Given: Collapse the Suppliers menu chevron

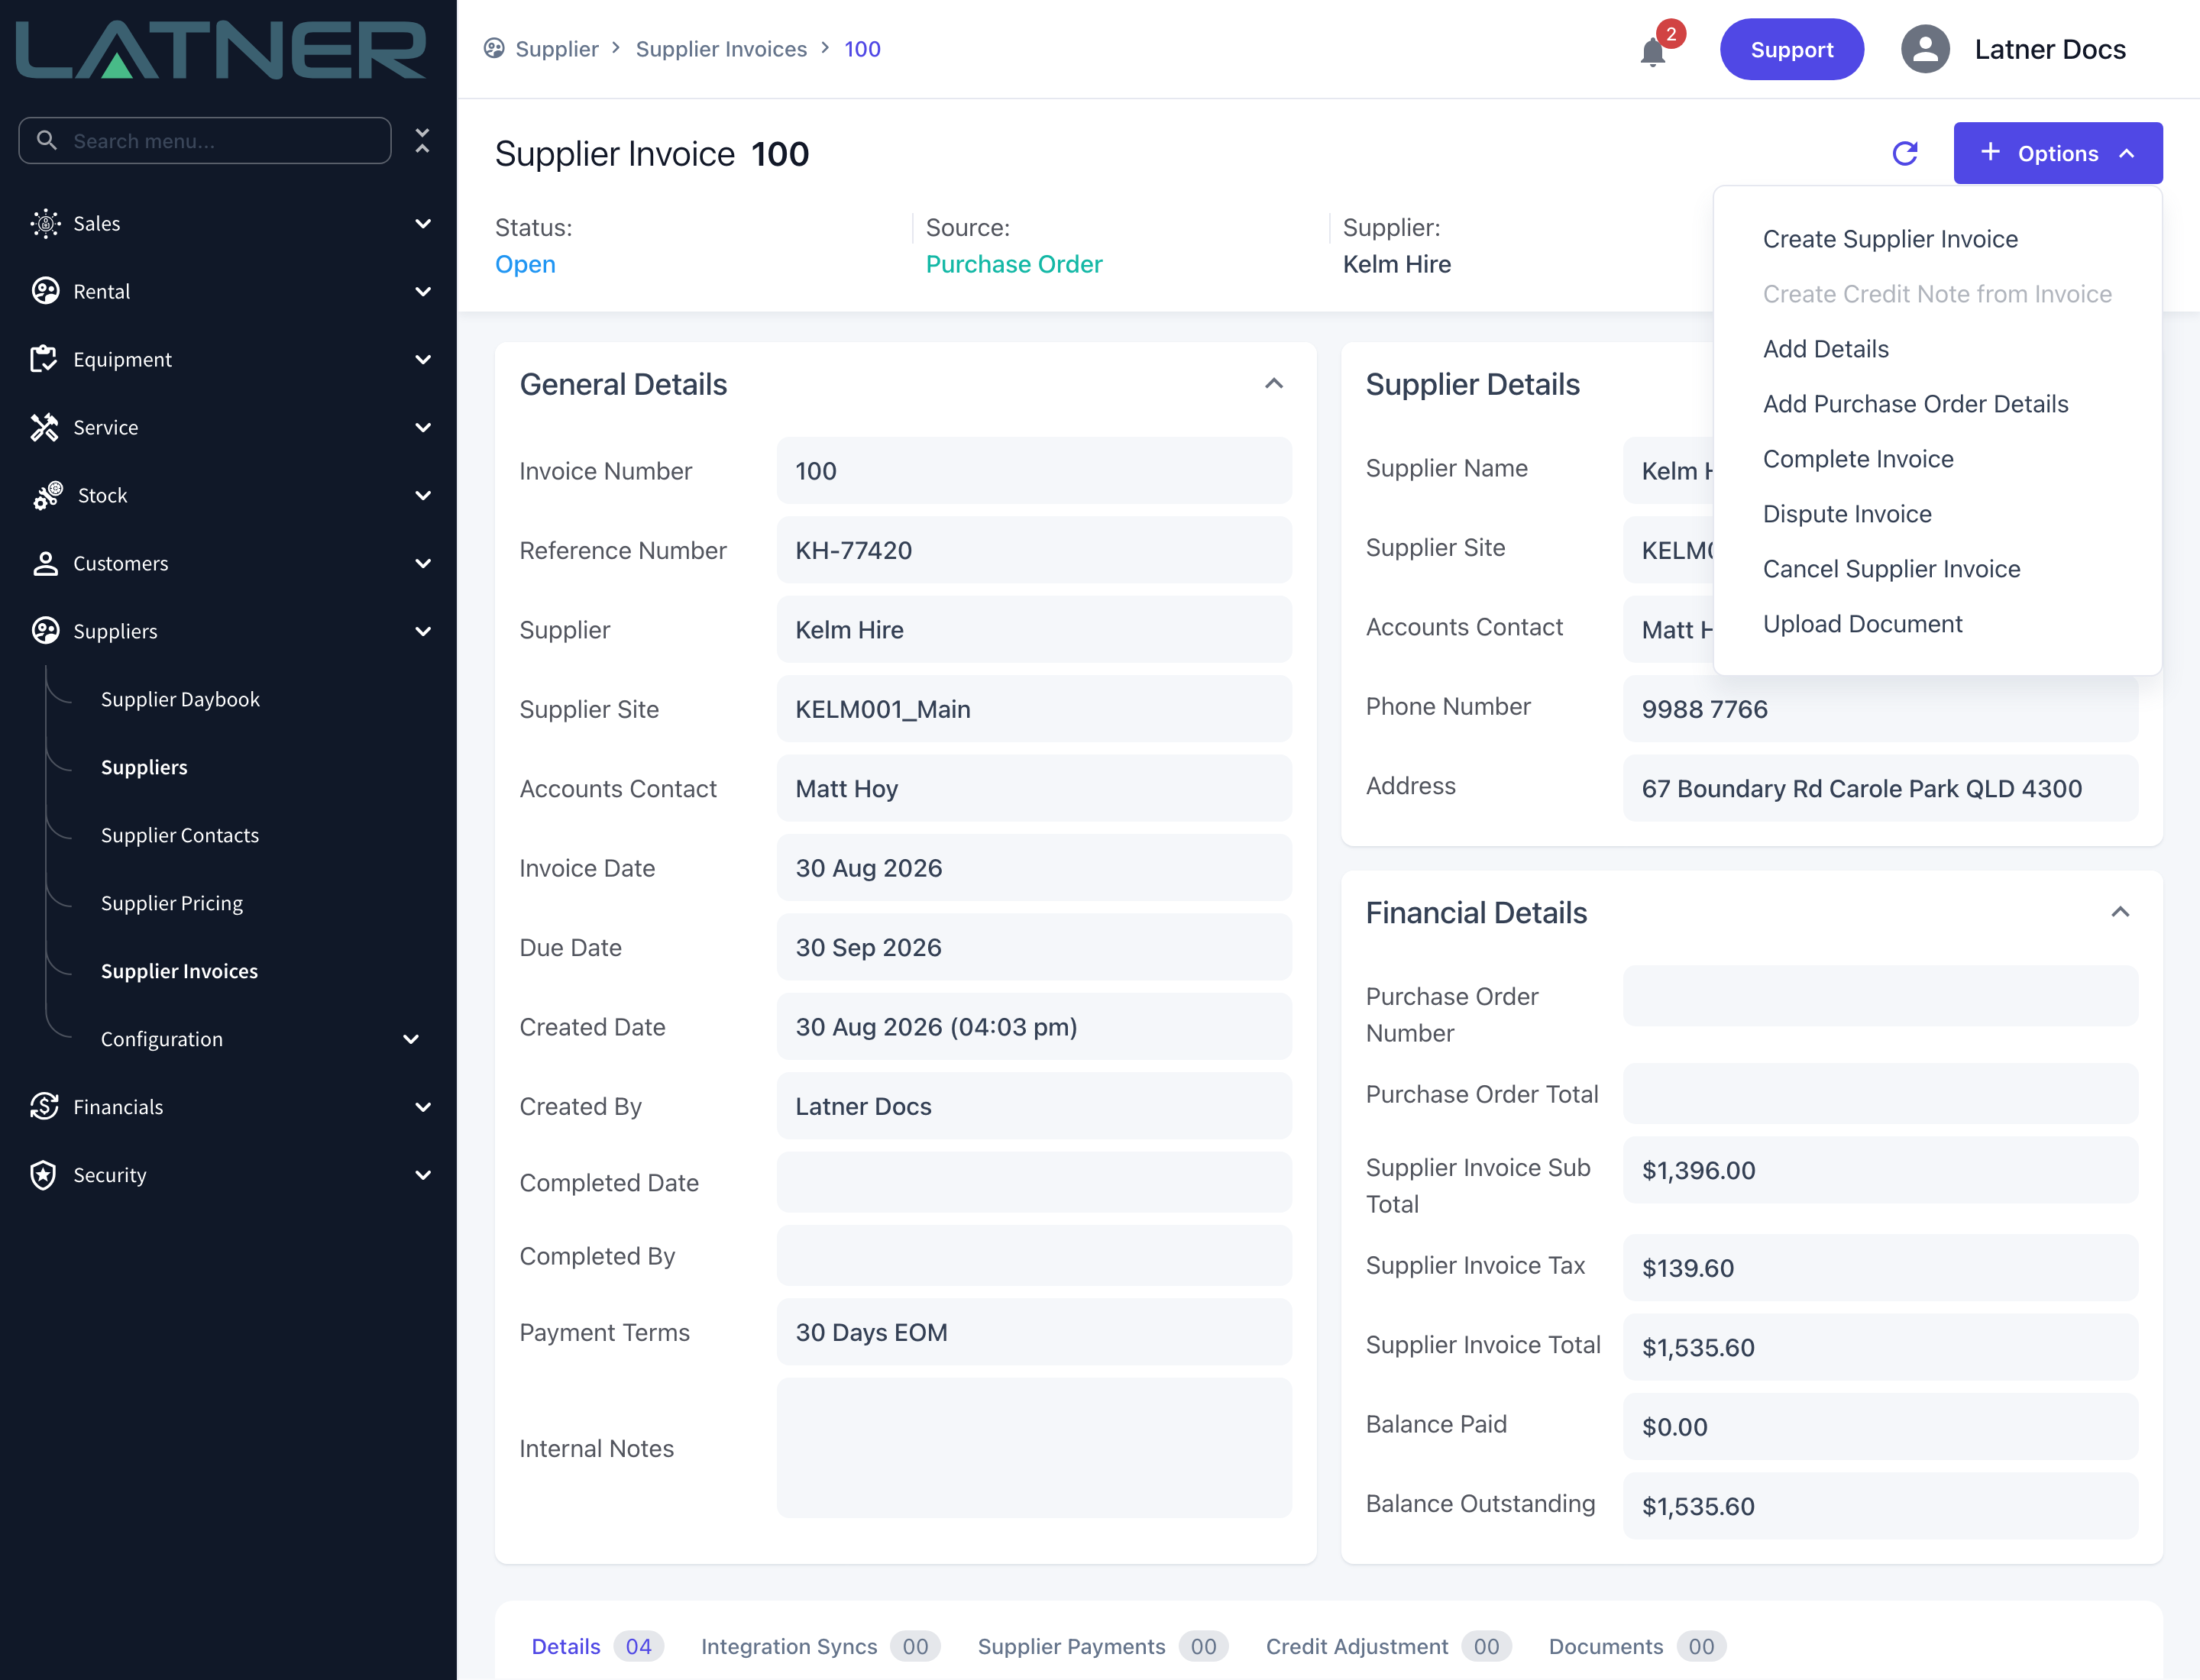Looking at the screenshot, I should (x=423, y=631).
